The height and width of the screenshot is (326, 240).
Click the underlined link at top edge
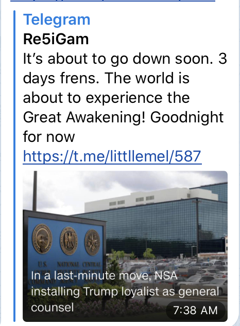112,1
